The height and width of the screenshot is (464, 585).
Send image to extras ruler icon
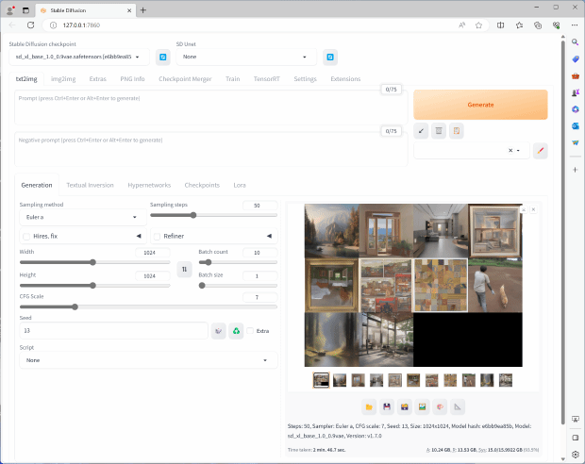coord(458,406)
